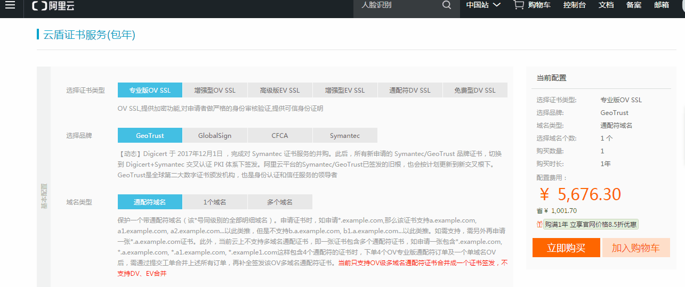
Task: Click the 加入购物车 button
Action: coord(636,248)
